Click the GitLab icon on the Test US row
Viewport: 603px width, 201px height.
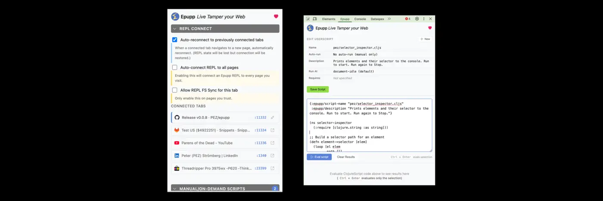[177, 130]
